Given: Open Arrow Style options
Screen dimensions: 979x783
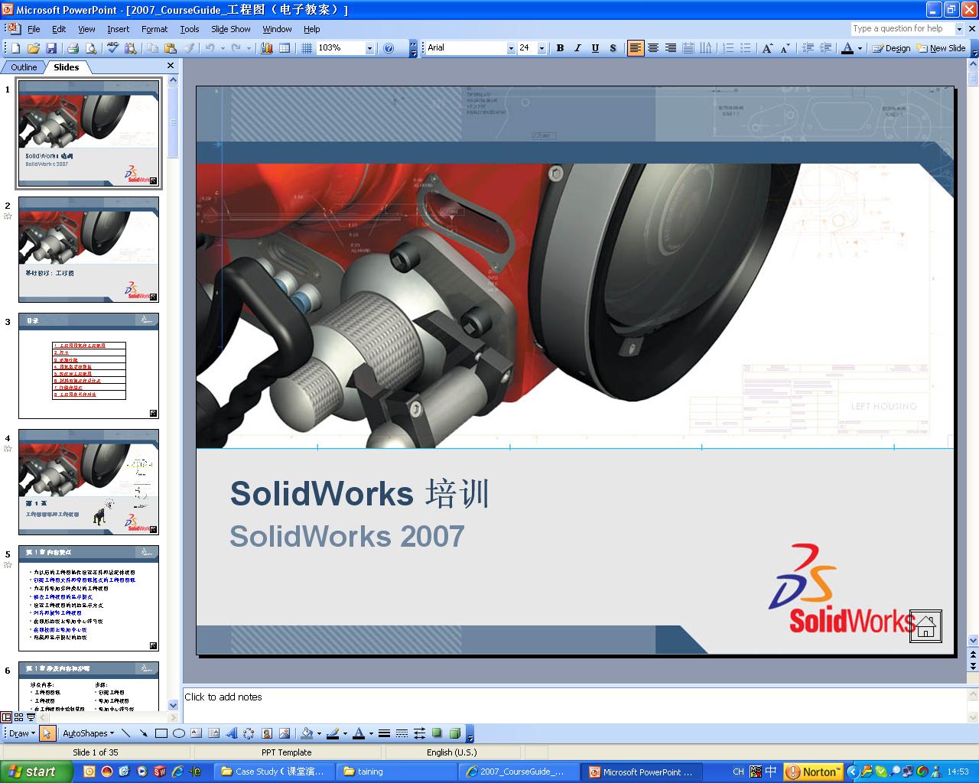Looking at the screenshot, I should click(419, 733).
